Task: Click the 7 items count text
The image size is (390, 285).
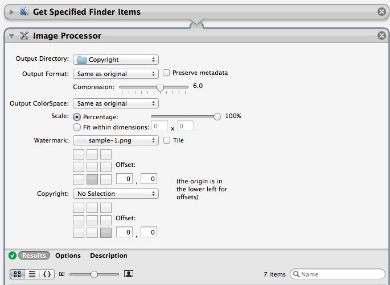Action: tap(275, 274)
